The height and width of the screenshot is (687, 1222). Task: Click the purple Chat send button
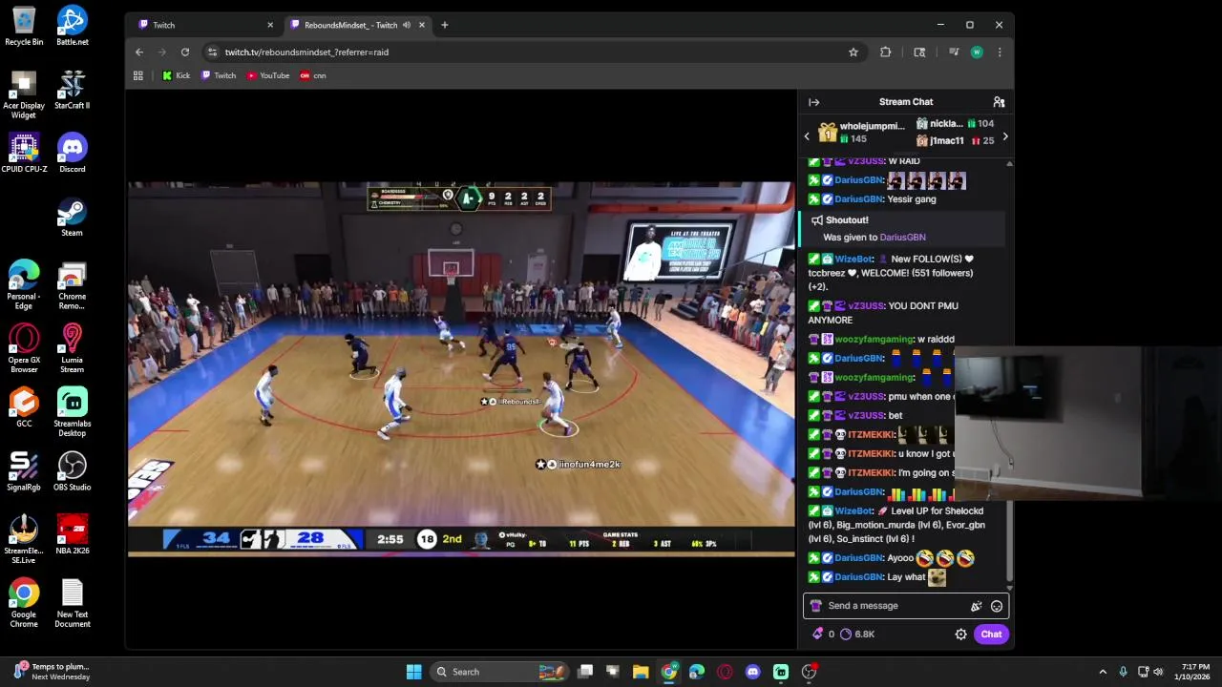(991, 635)
